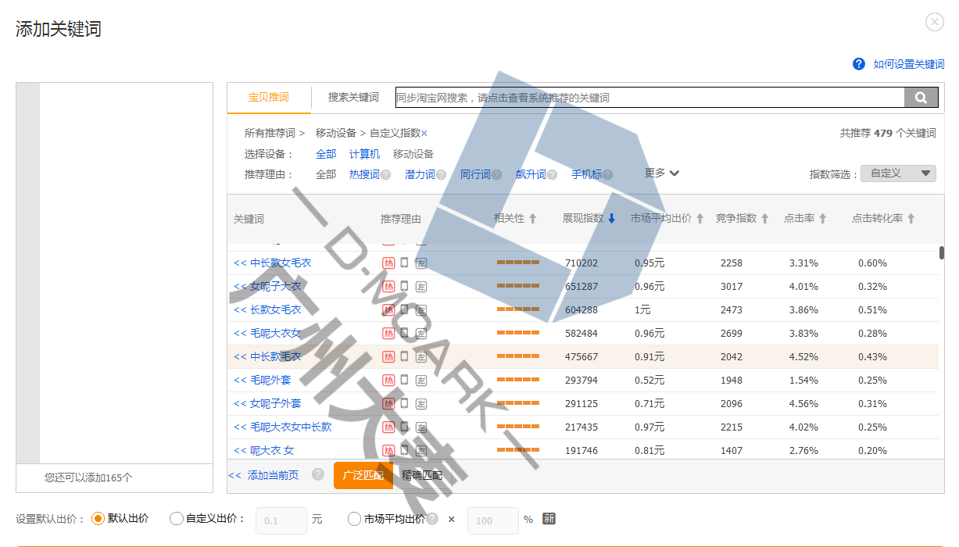Sort by 市场平均出价 column arrow

700,219
